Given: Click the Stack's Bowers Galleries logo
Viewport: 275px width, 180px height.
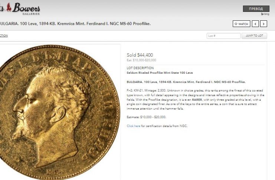Looking at the screenshot, I should [20, 9].
